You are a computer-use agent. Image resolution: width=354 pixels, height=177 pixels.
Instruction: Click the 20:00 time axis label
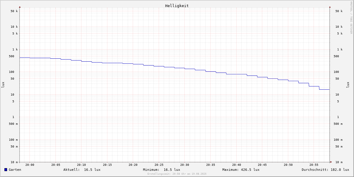30,165
